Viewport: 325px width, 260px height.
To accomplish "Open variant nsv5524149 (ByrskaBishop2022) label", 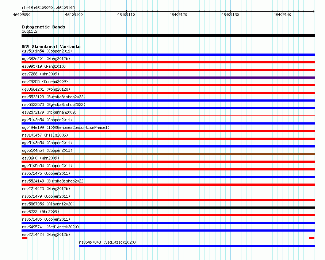I will tap(54, 181).
